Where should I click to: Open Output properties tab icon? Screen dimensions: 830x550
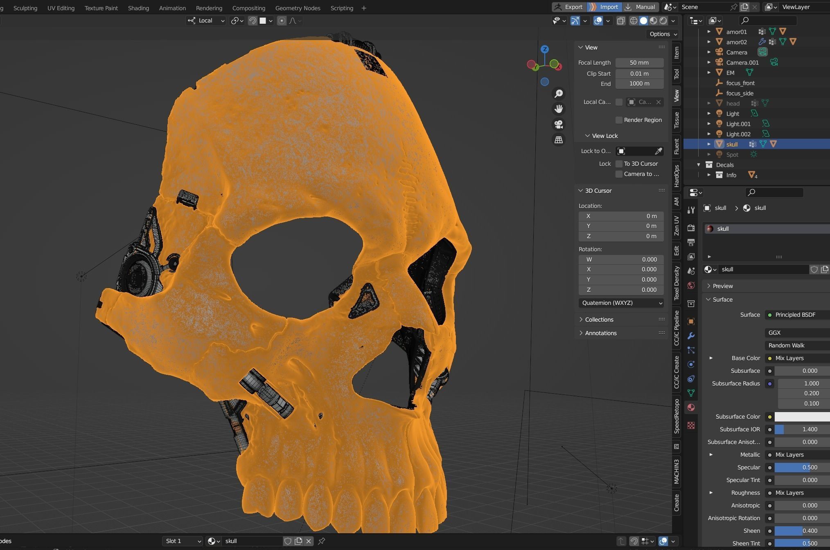(691, 242)
